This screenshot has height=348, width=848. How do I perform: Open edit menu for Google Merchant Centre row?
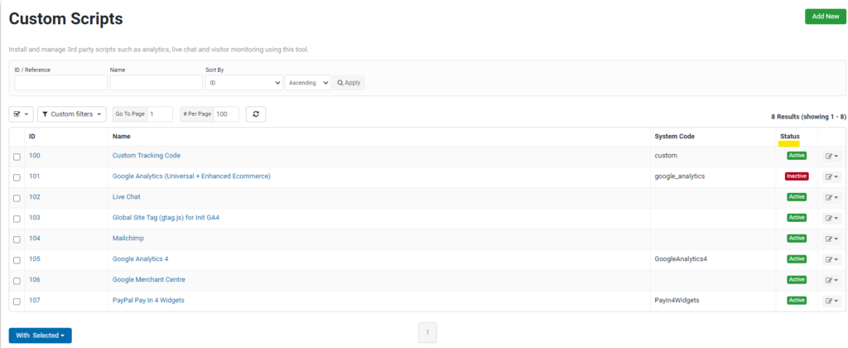(x=831, y=280)
